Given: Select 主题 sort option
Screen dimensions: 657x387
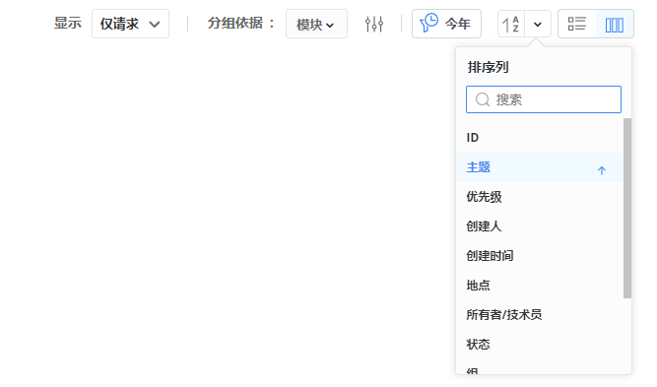Looking at the screenshot, I should tap(540, 167).
